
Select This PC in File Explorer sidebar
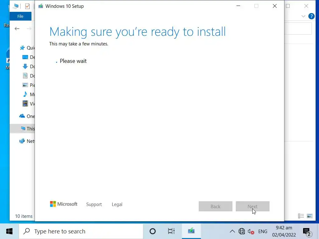[x=22, y=129]
